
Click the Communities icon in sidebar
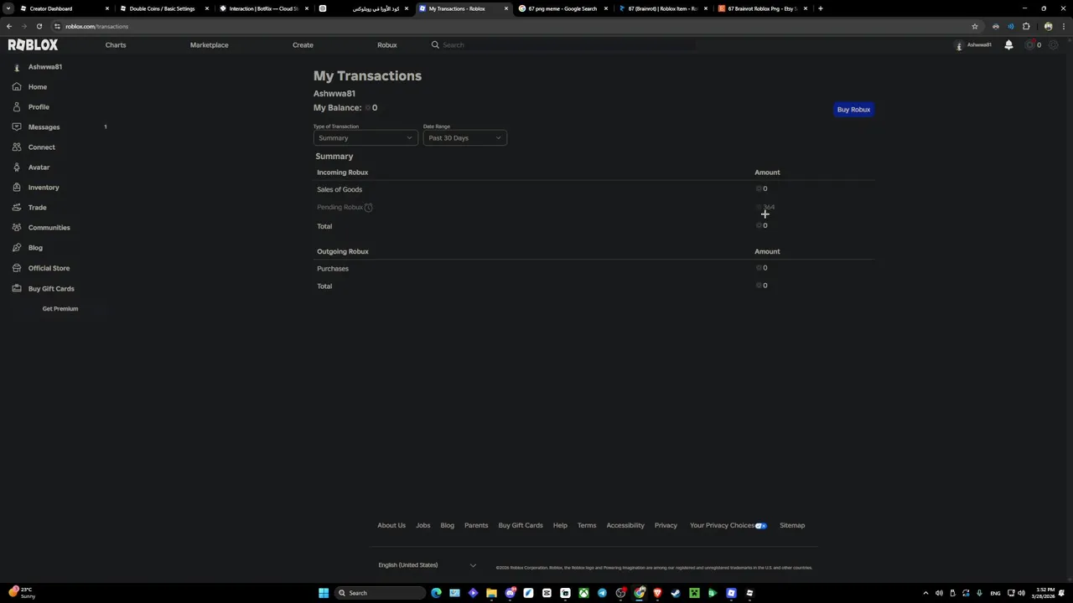point(17,227)
